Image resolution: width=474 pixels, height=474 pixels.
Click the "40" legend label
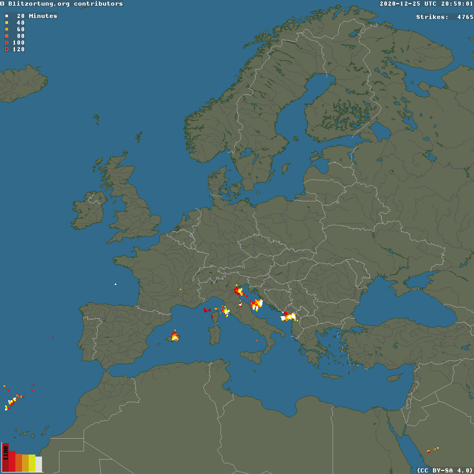point(20,23)
